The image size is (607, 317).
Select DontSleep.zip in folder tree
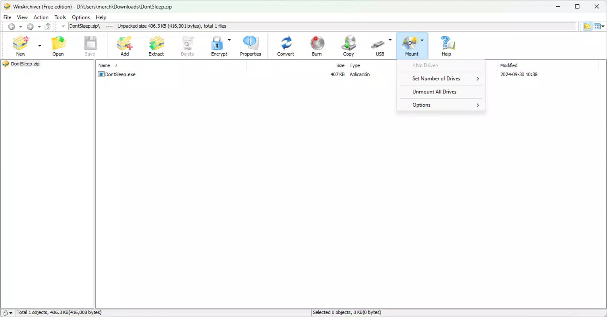tap(25, 64)
